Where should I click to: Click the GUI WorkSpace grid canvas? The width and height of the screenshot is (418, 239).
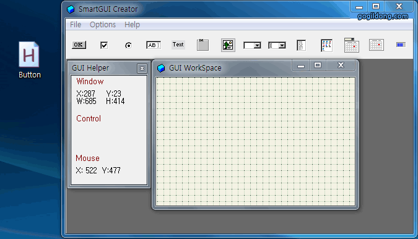(x=255, y=141)
